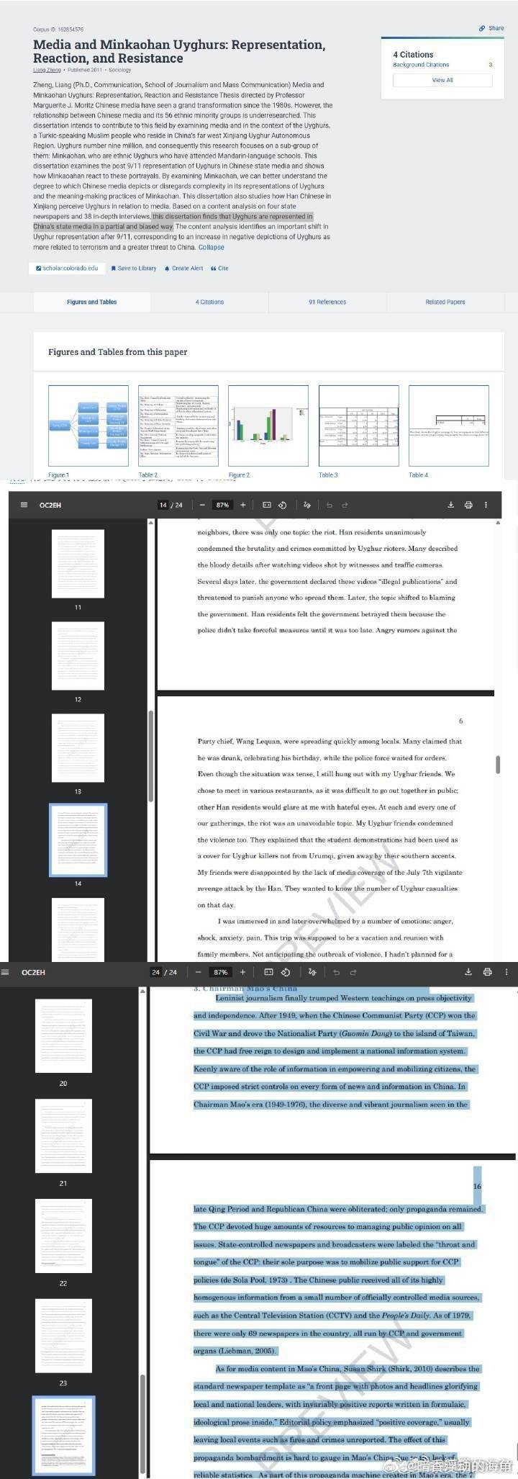The image size is (518, 1479).
Task: Open more-actions menu in the 14 / 24 viewer
Action: click(x=486, y=505)
